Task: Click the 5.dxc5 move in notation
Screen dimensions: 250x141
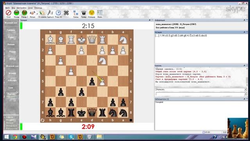Action: [203, 36]
